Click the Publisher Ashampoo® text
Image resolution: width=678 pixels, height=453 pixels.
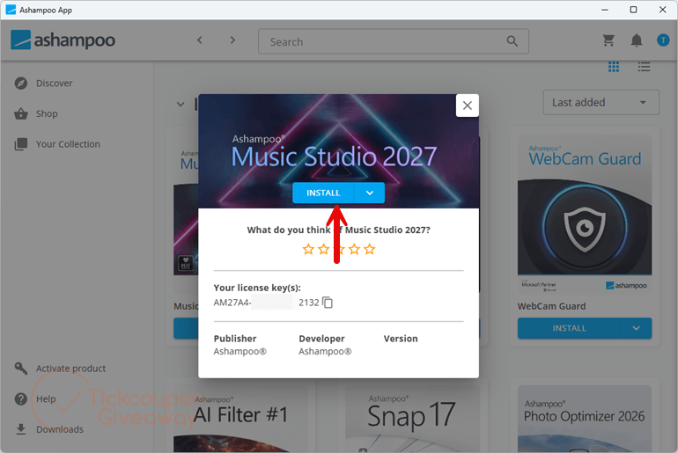(x=240, y=352)
